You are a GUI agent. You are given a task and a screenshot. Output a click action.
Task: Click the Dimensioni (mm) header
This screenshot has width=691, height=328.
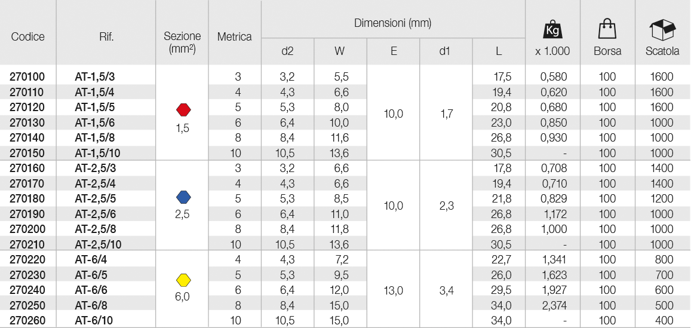pyautogui.click(x=392, y=23)
